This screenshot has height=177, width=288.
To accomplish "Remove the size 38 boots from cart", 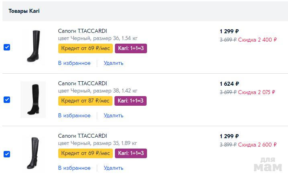I will 113,115.
